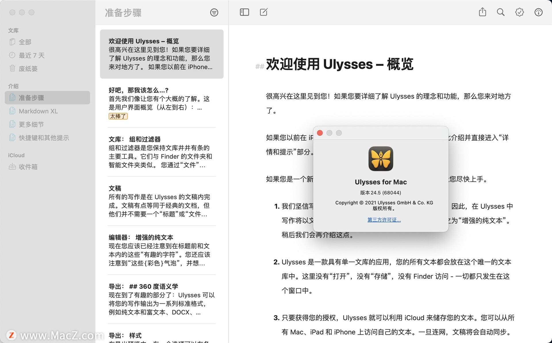The width and height of the screenshot is (552, 343).
Task: Open the share/export icon in the toolbar
Action: click(482, 12)
